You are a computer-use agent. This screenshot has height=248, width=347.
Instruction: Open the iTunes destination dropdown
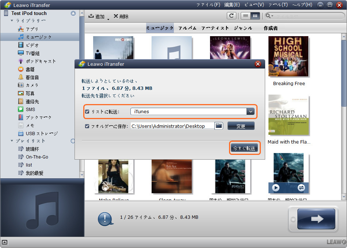[x=251, y=111]
